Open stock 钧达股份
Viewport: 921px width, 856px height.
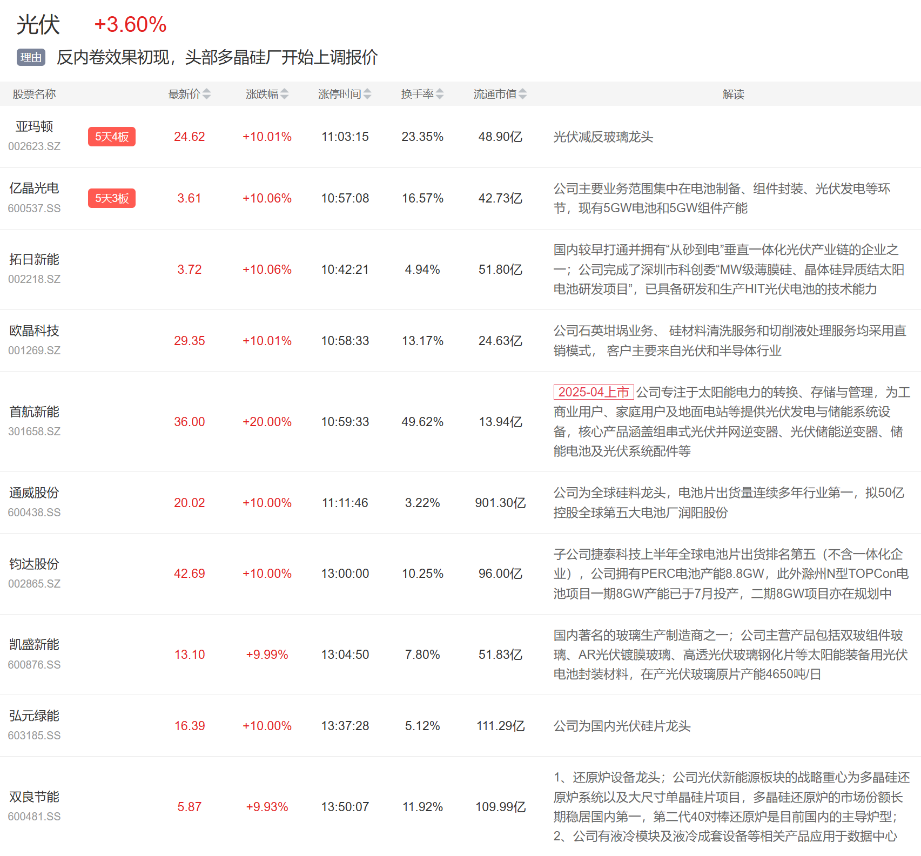pos(34,564)
